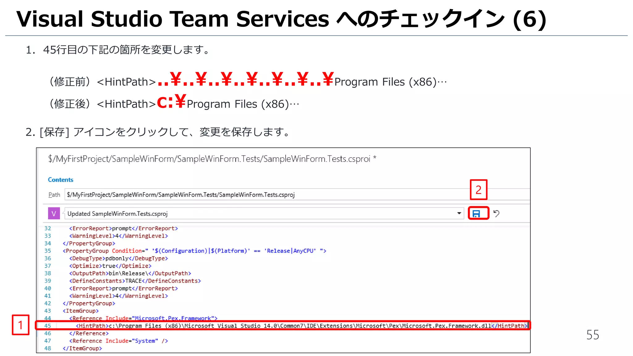Screen dimensions: 633x356
Task: Open the check-in comment dropdown arrow
Action: pyautogui.click(x=459, y=214)
